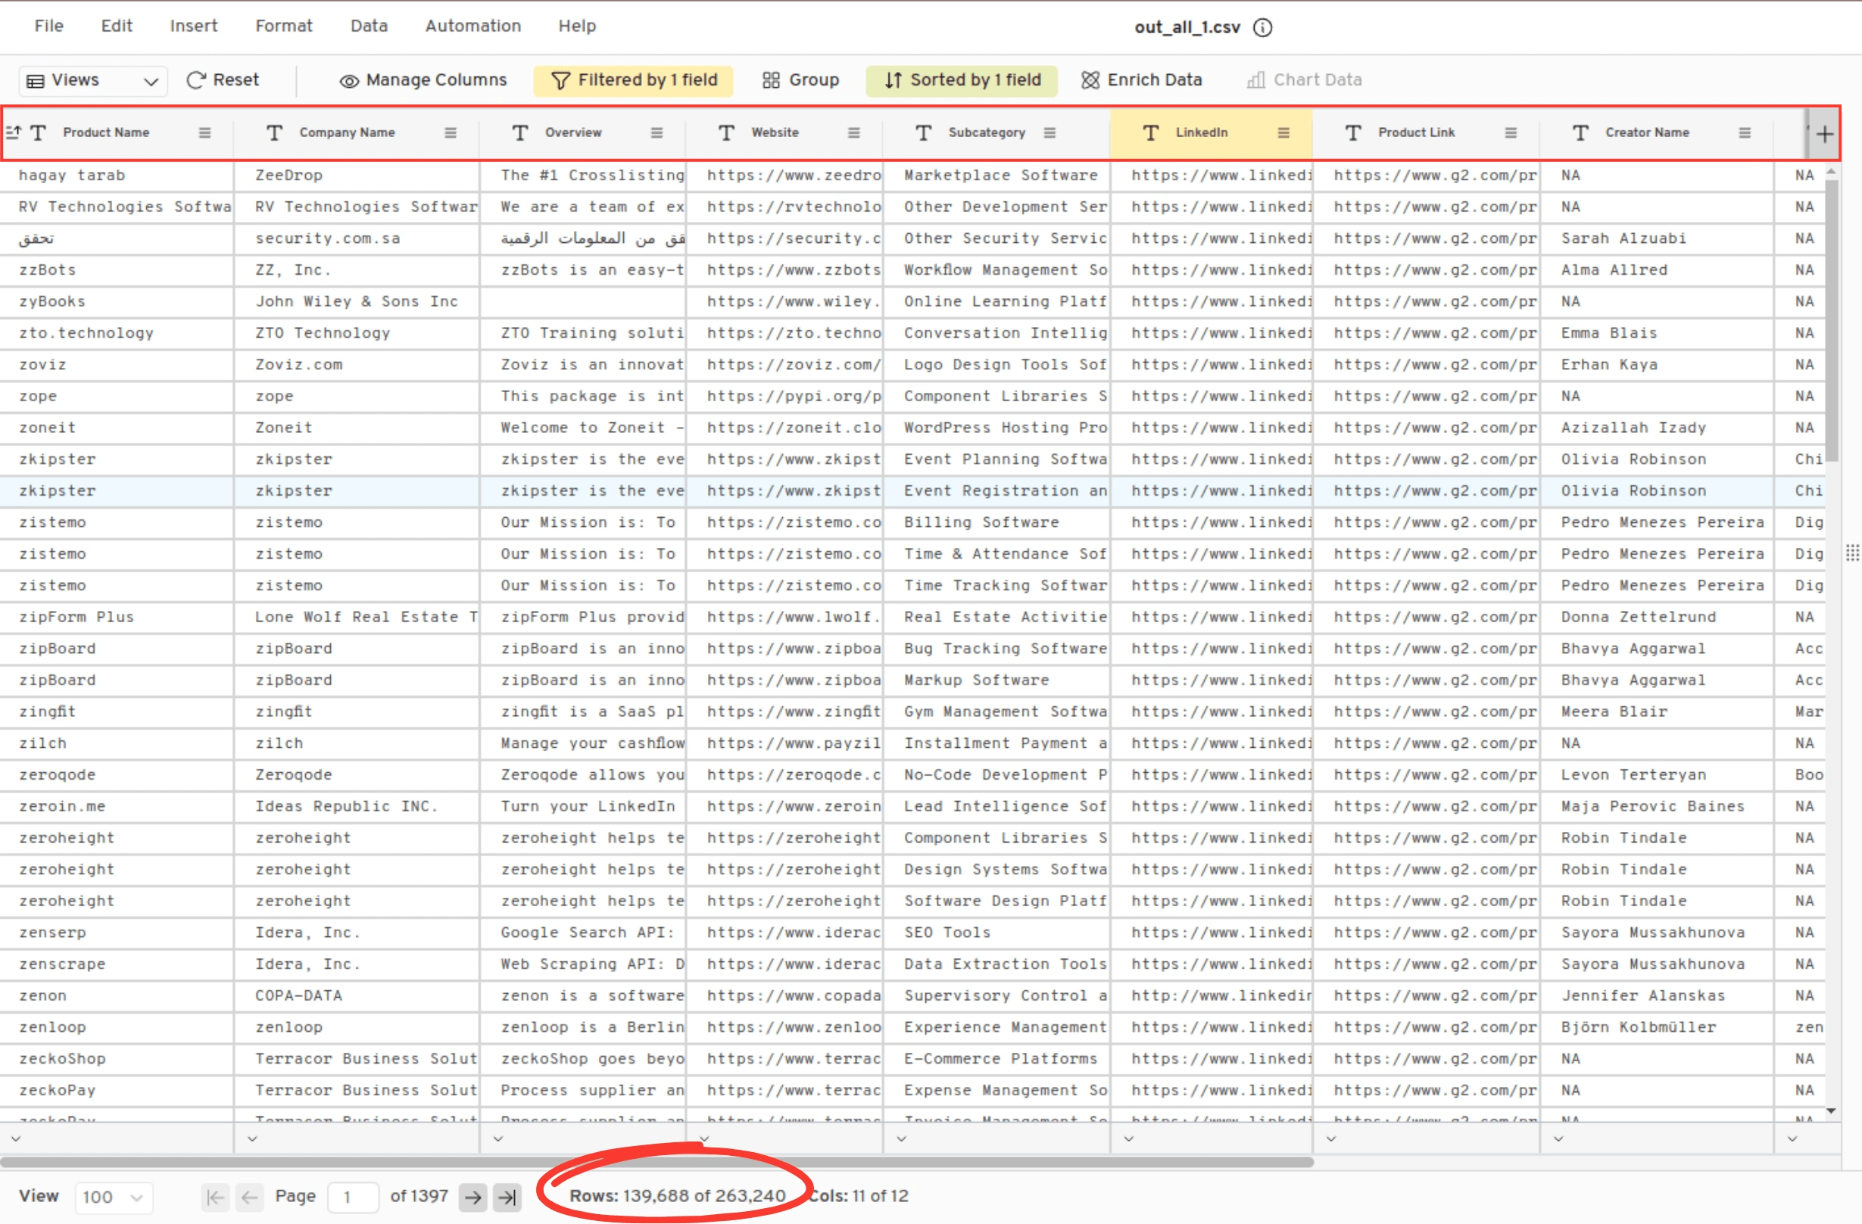
Task: Click the text type icon of Creator Name column
Action: (1580, 133)
